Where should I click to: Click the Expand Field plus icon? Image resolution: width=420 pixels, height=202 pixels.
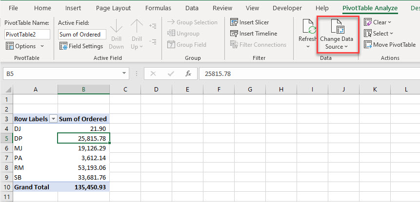coord(153,26)
